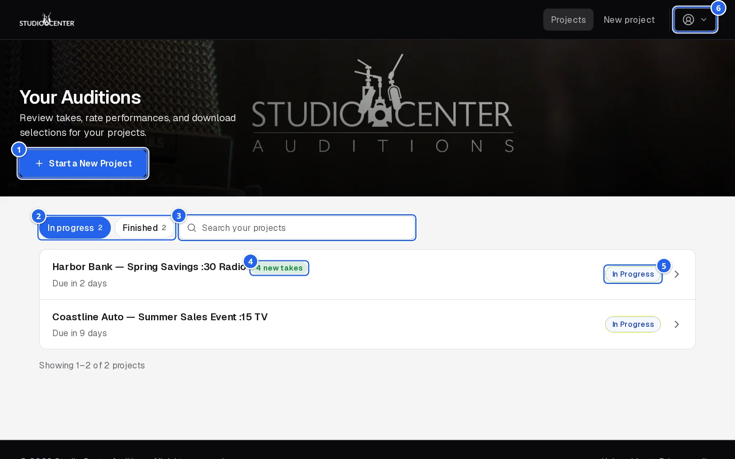This screenshot has height=459, width=735.
Task: Click the Start a New Project button
Action: pyautogui.click(x=83, y=164)
